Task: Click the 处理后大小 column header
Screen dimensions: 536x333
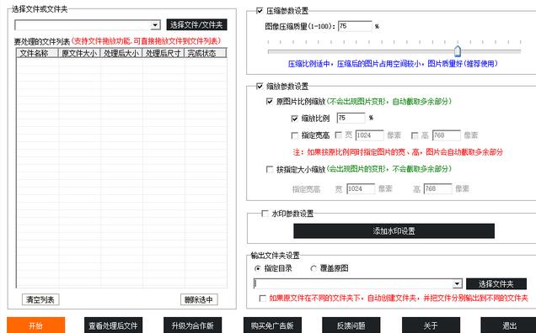Action: point(121,53)
